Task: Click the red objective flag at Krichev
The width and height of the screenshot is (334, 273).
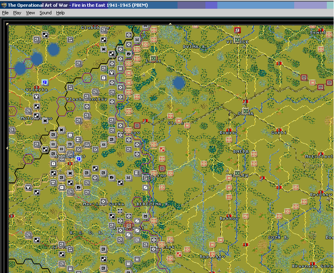Action: [x=321, y=192]
